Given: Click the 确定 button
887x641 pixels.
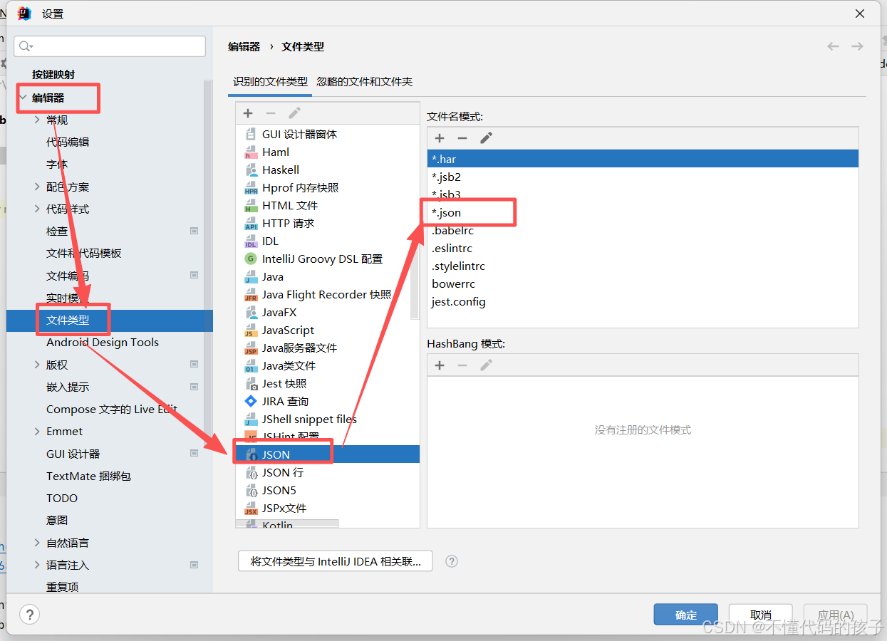Looking at the screenshot, I should point(686,615).
